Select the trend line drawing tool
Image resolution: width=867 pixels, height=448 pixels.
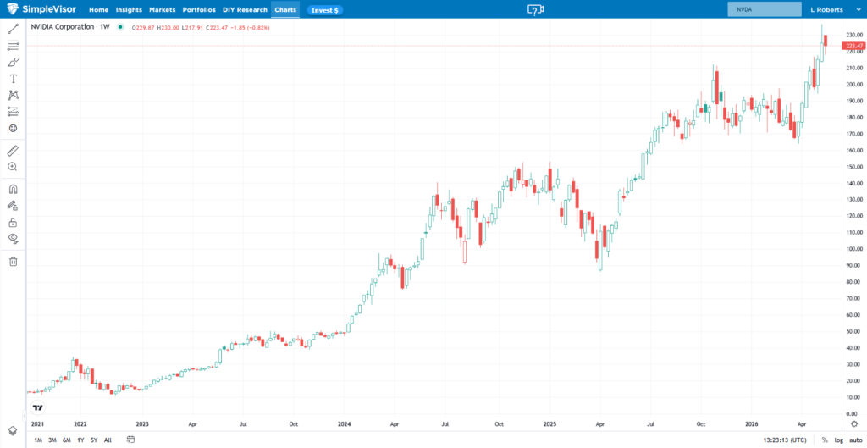pyautogui.click(x=14, y=29)
